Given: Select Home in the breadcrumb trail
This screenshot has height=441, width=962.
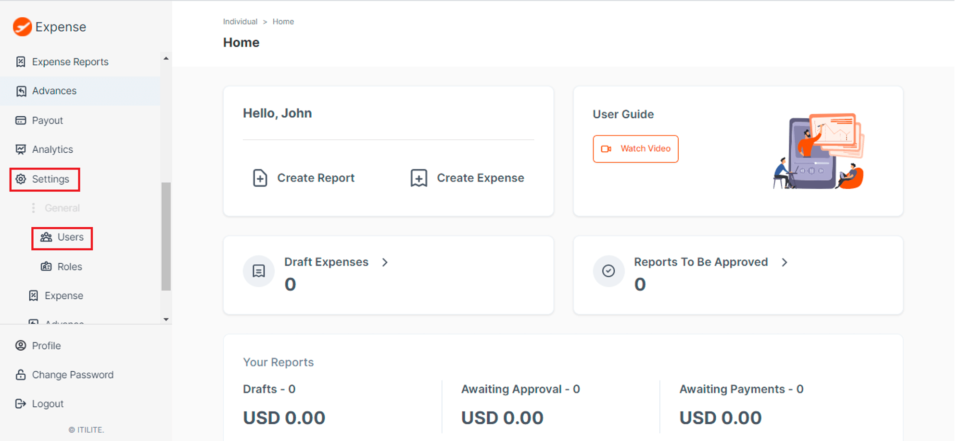Looking at the screenshot, I should click(283, 21).
